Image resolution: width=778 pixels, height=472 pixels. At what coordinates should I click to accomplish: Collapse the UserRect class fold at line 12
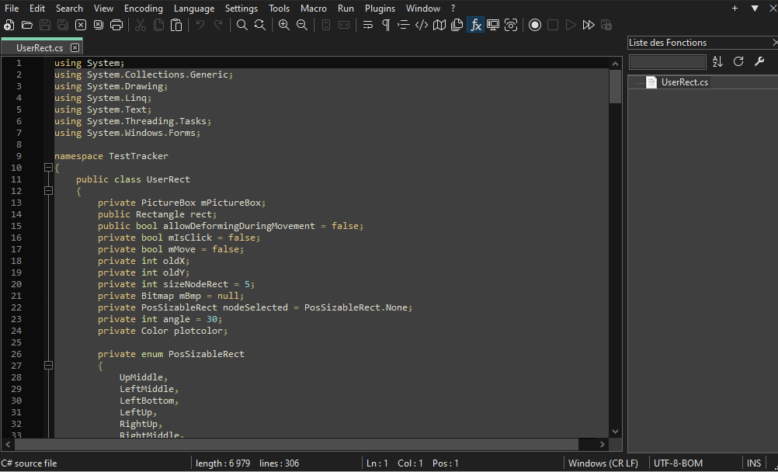click(48, 191)
